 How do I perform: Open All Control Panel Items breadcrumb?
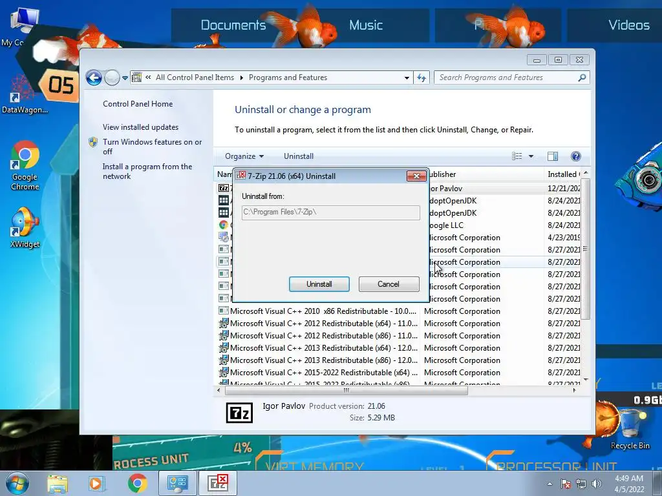pyautogui.click(x=195, y=77)
